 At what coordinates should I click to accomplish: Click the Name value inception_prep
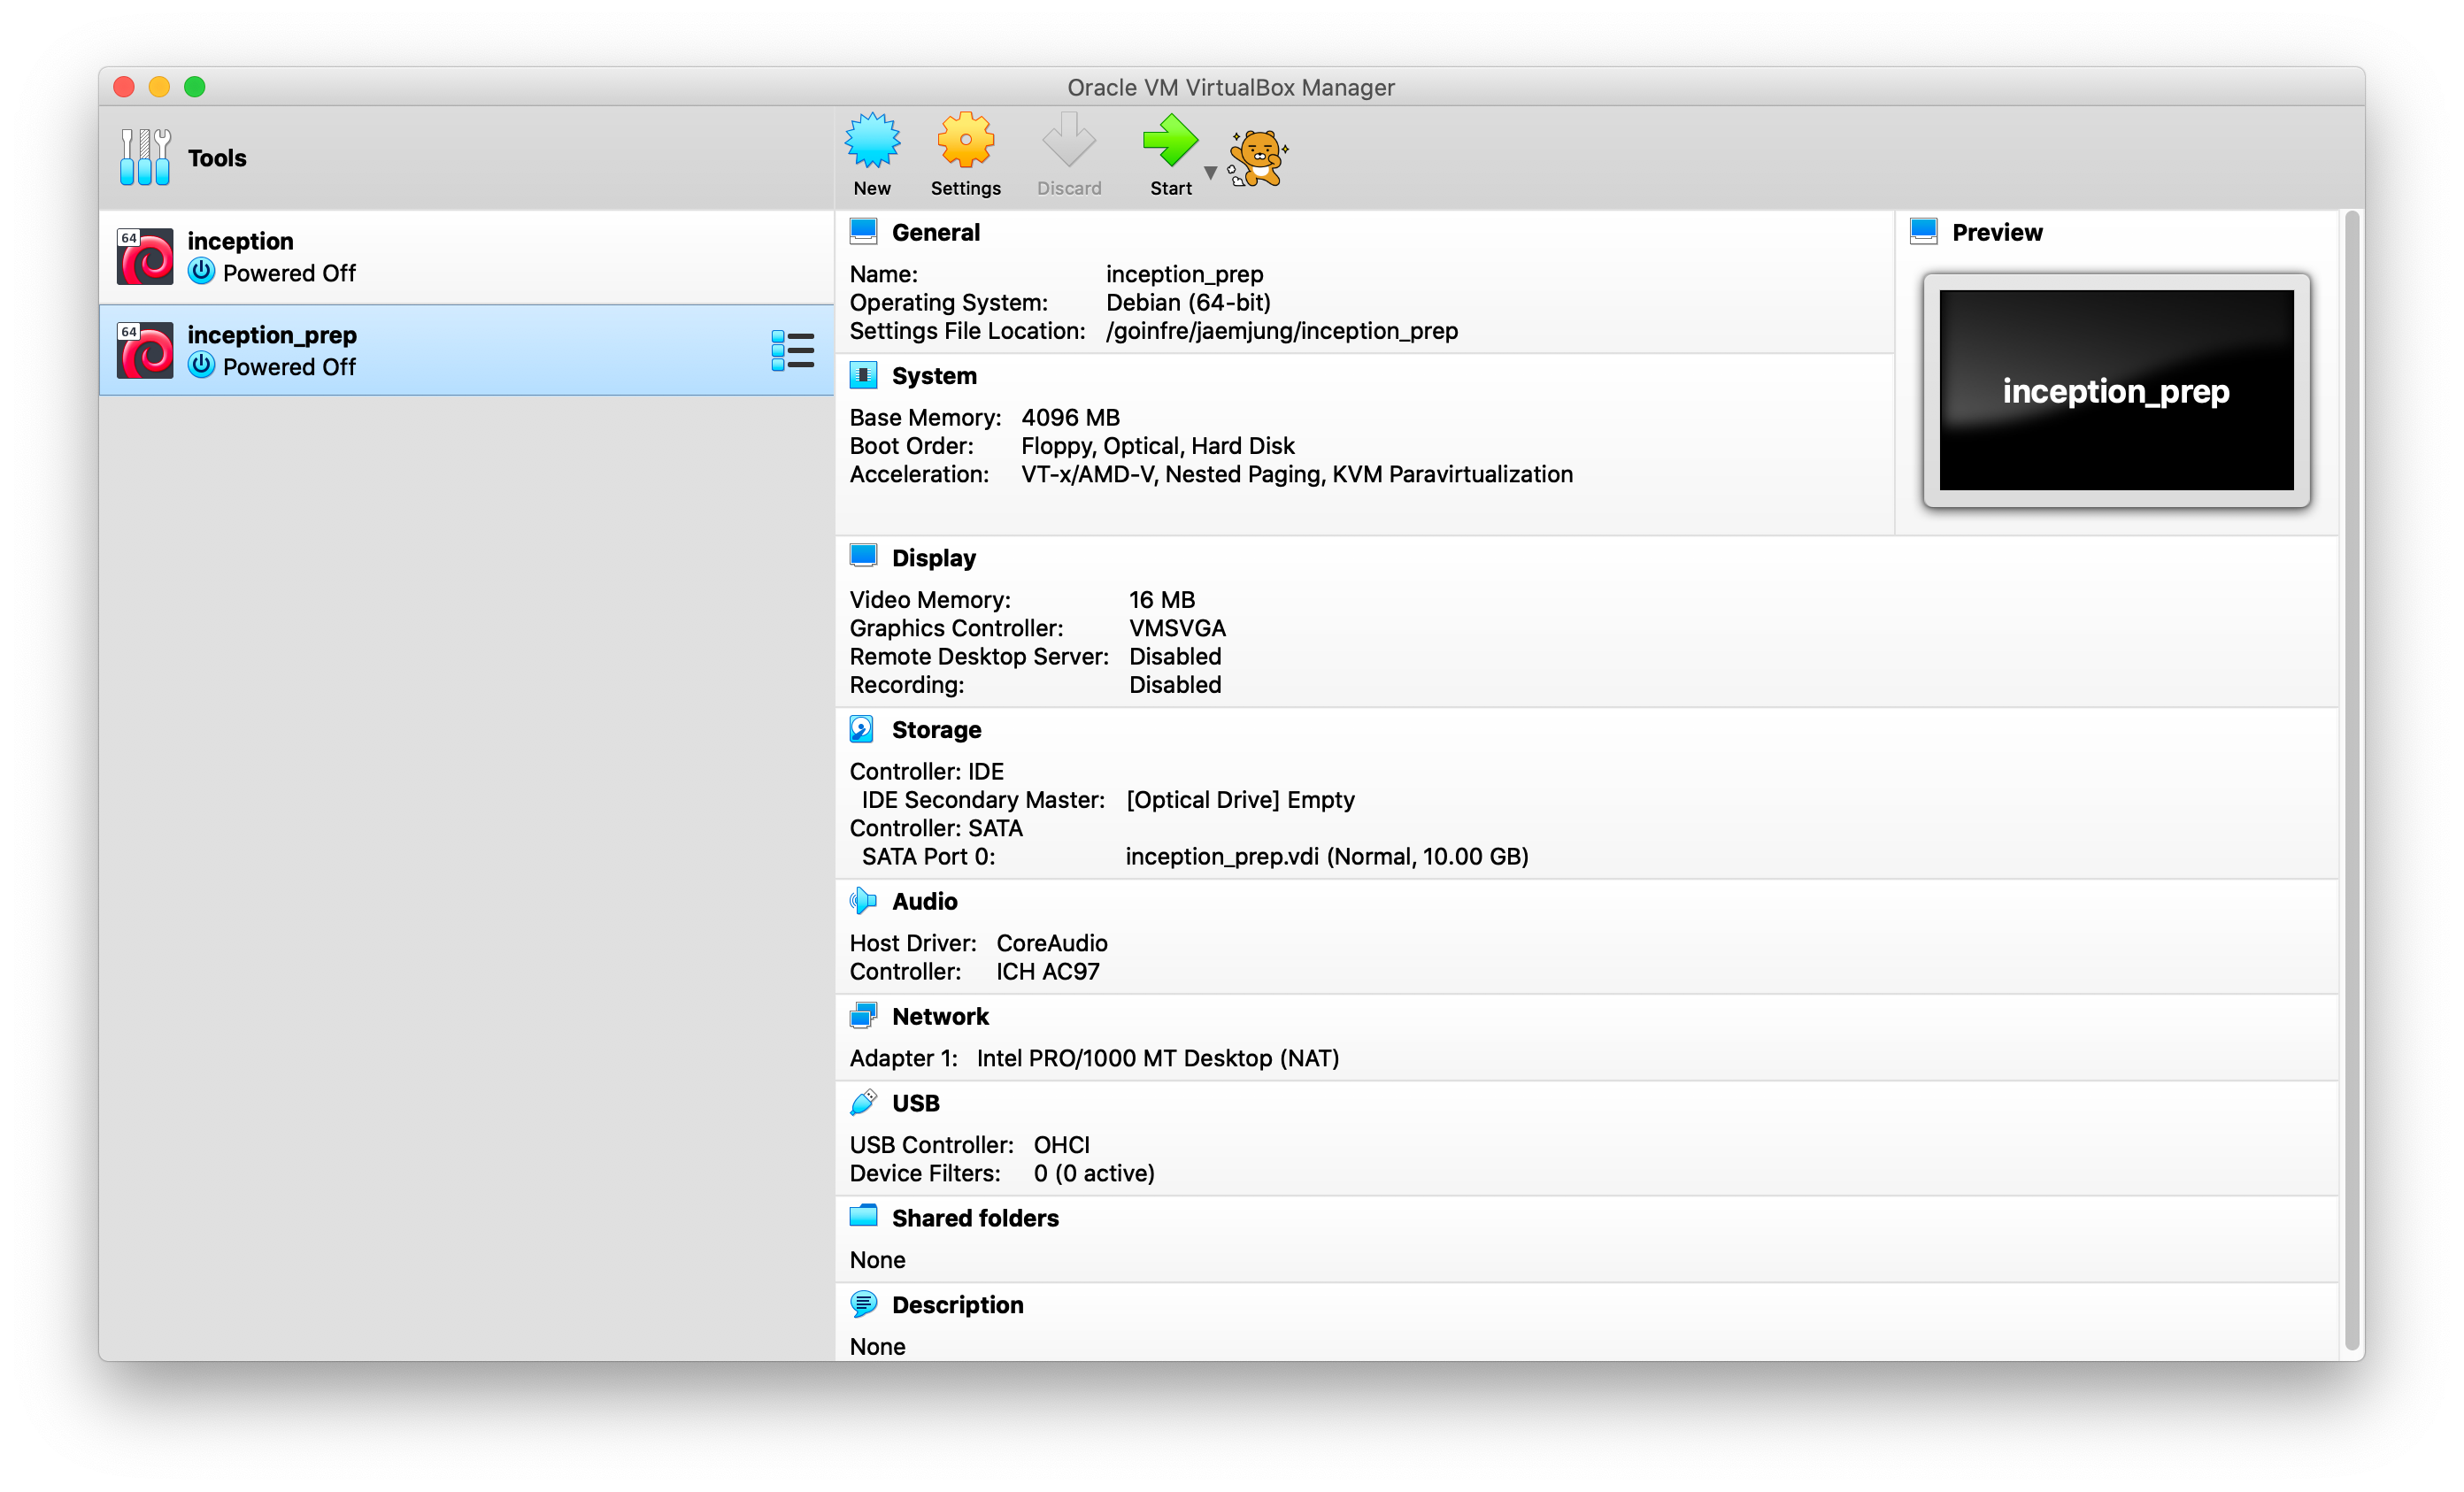coord(1184,274)
